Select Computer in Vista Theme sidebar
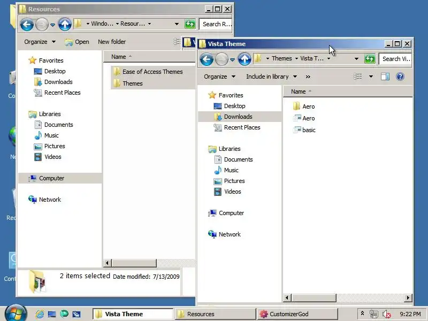This screenshot has width=428, height=321. [x=226, y=213]
